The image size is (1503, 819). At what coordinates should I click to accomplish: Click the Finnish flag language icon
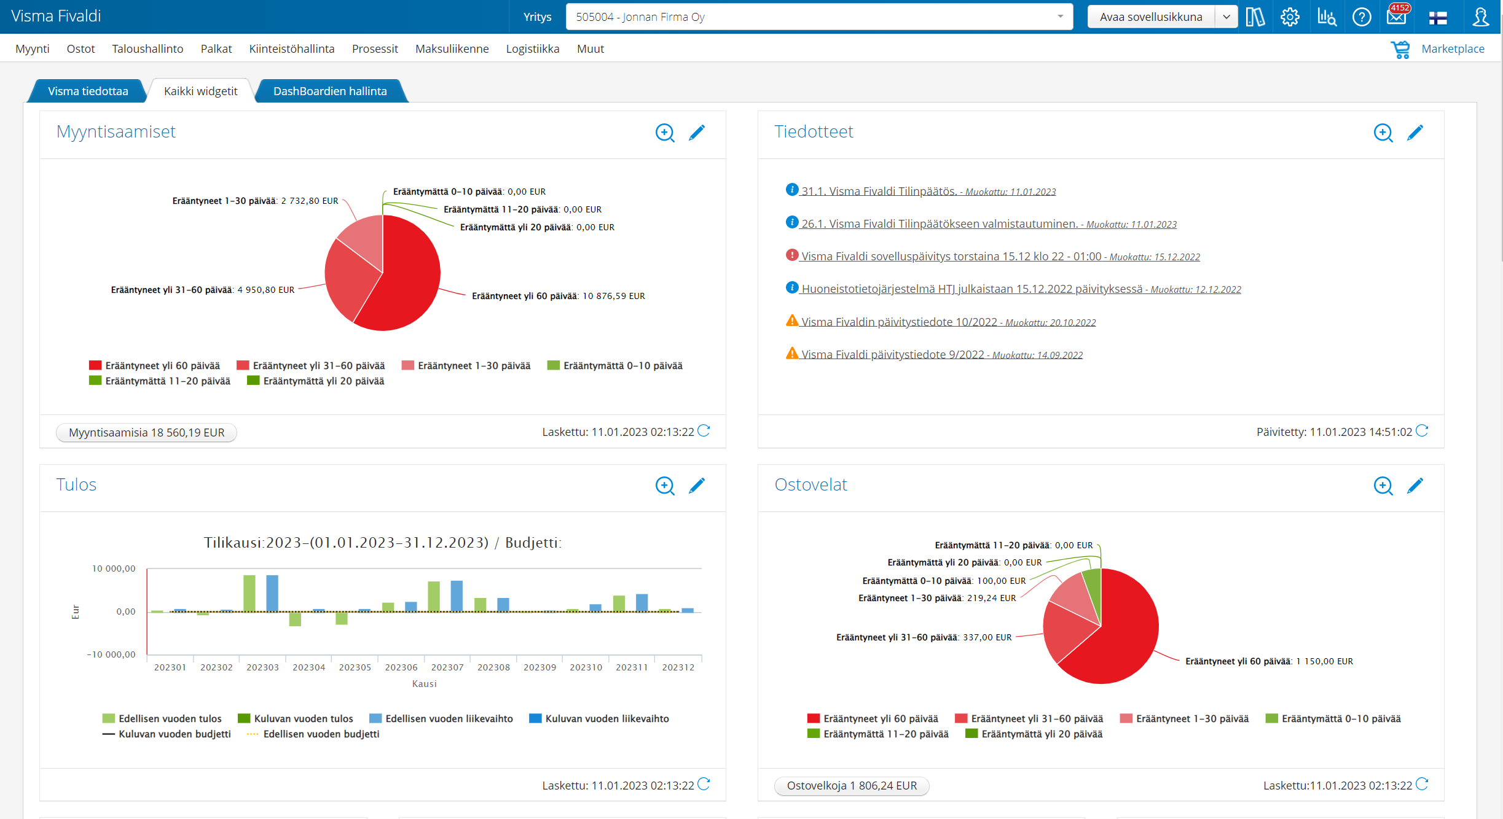click(1438, 18)
